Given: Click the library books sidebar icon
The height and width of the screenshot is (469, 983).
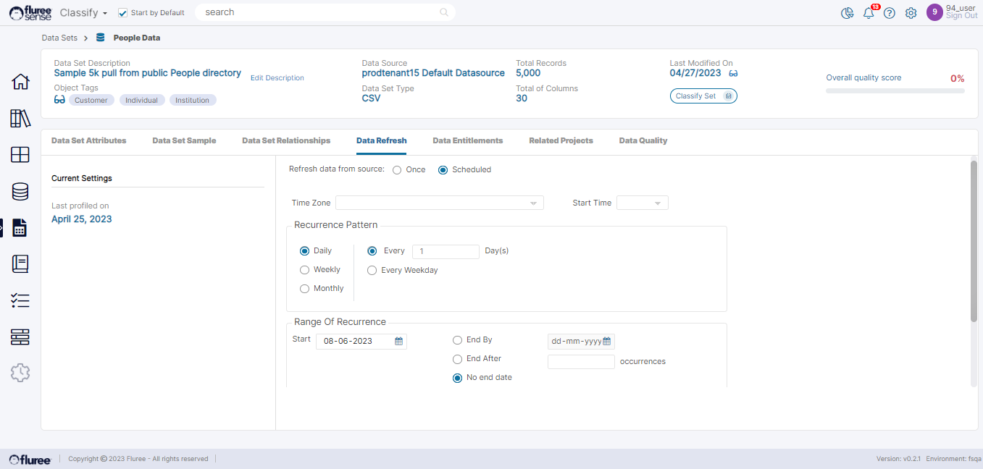Looking at the screenshot, I should [20, 119].
